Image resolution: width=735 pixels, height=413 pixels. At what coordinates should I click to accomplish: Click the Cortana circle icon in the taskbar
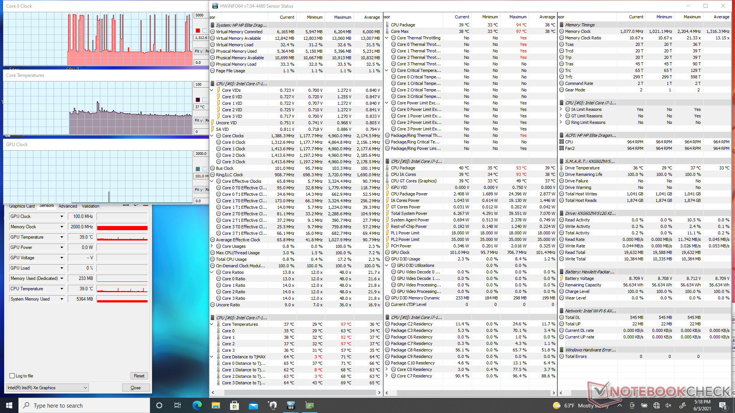(x=159, y=405)
